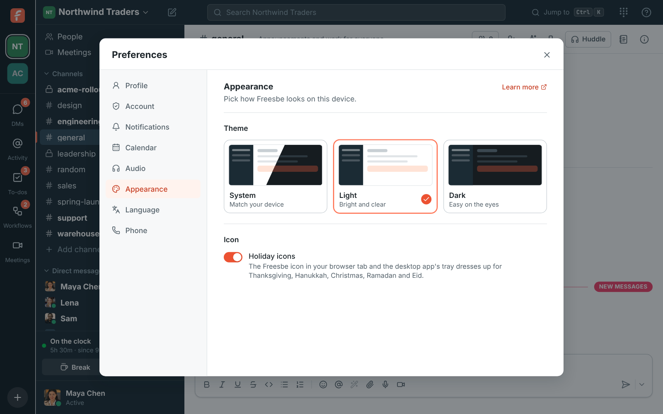
Task: Toggle Holiday icons switch off
Action: pyautogui.click(x=233, y=257)
